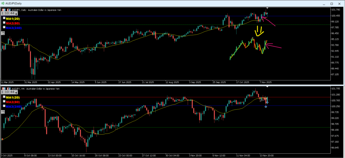Click the blue diamond marker on the H4 chart
Screen dimensions: 345x158
click(266, 107)
